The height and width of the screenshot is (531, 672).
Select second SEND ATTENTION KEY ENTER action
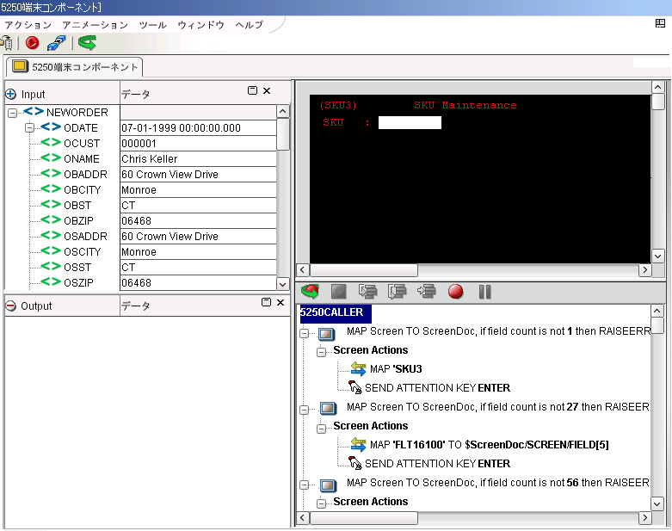pyautogui.click(x=437, y=463)
